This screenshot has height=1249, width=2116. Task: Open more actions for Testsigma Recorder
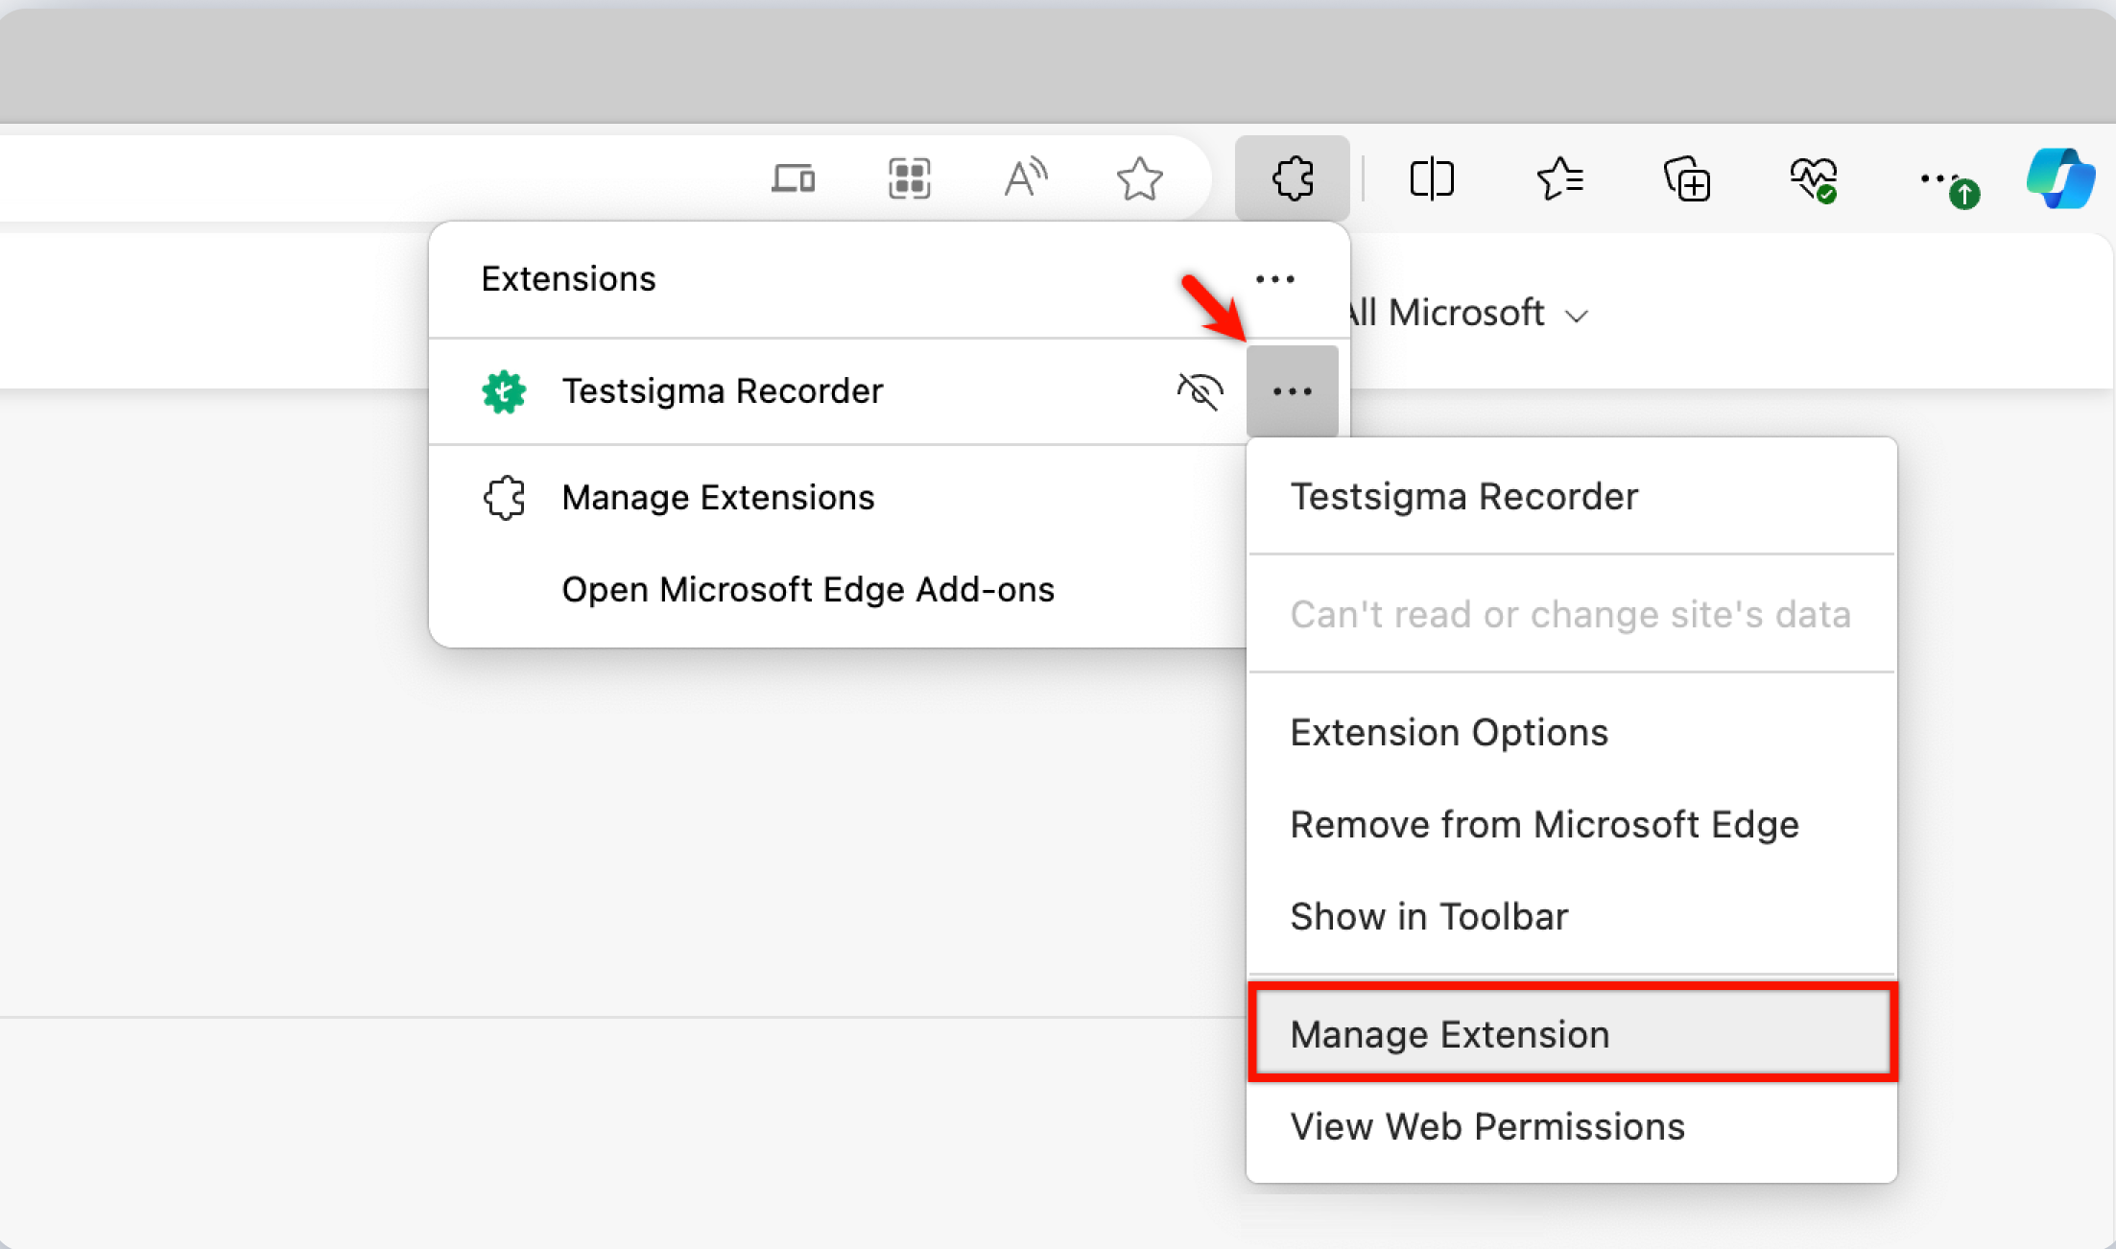coord(1292,391)
